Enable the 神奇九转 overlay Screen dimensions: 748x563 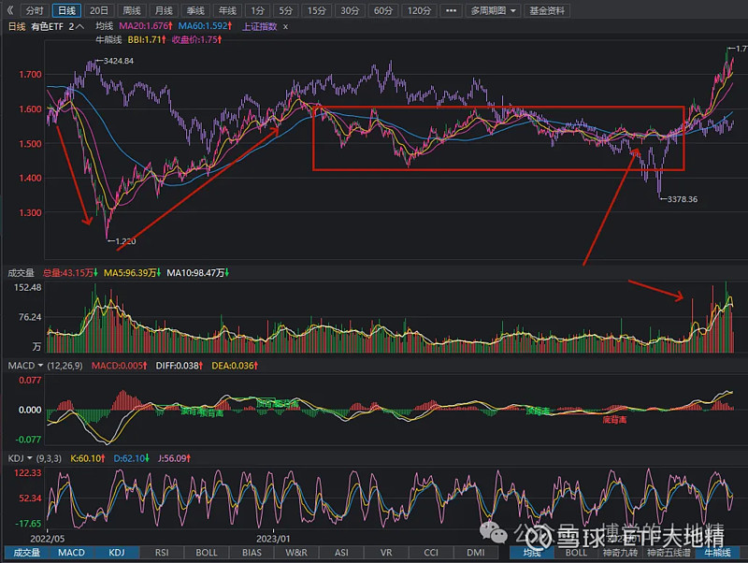(619, 552)
